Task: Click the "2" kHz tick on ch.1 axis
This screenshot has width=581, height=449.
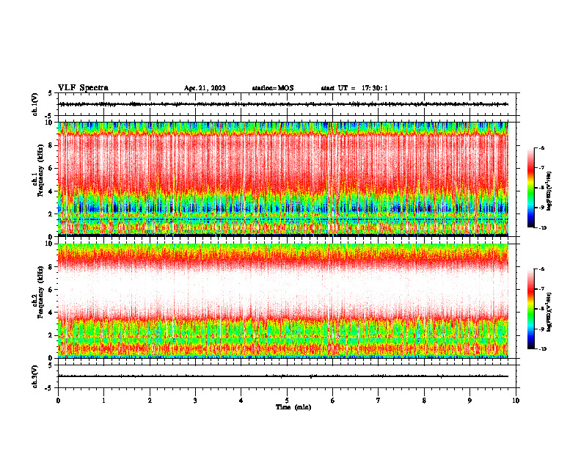Action: tap(51, 214)
